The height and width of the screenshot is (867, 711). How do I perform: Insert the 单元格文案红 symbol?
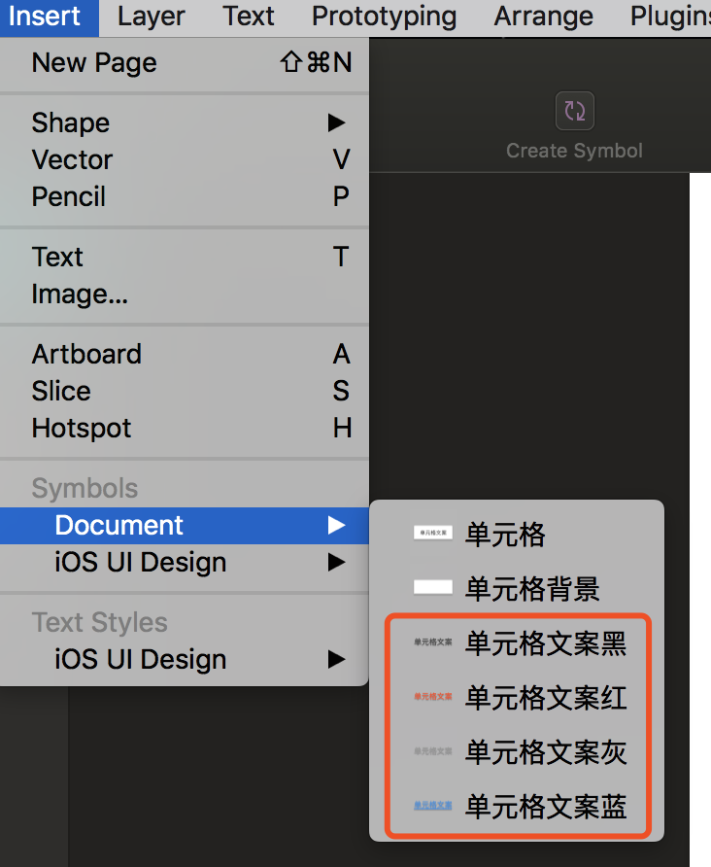click(x=545, y=697)
